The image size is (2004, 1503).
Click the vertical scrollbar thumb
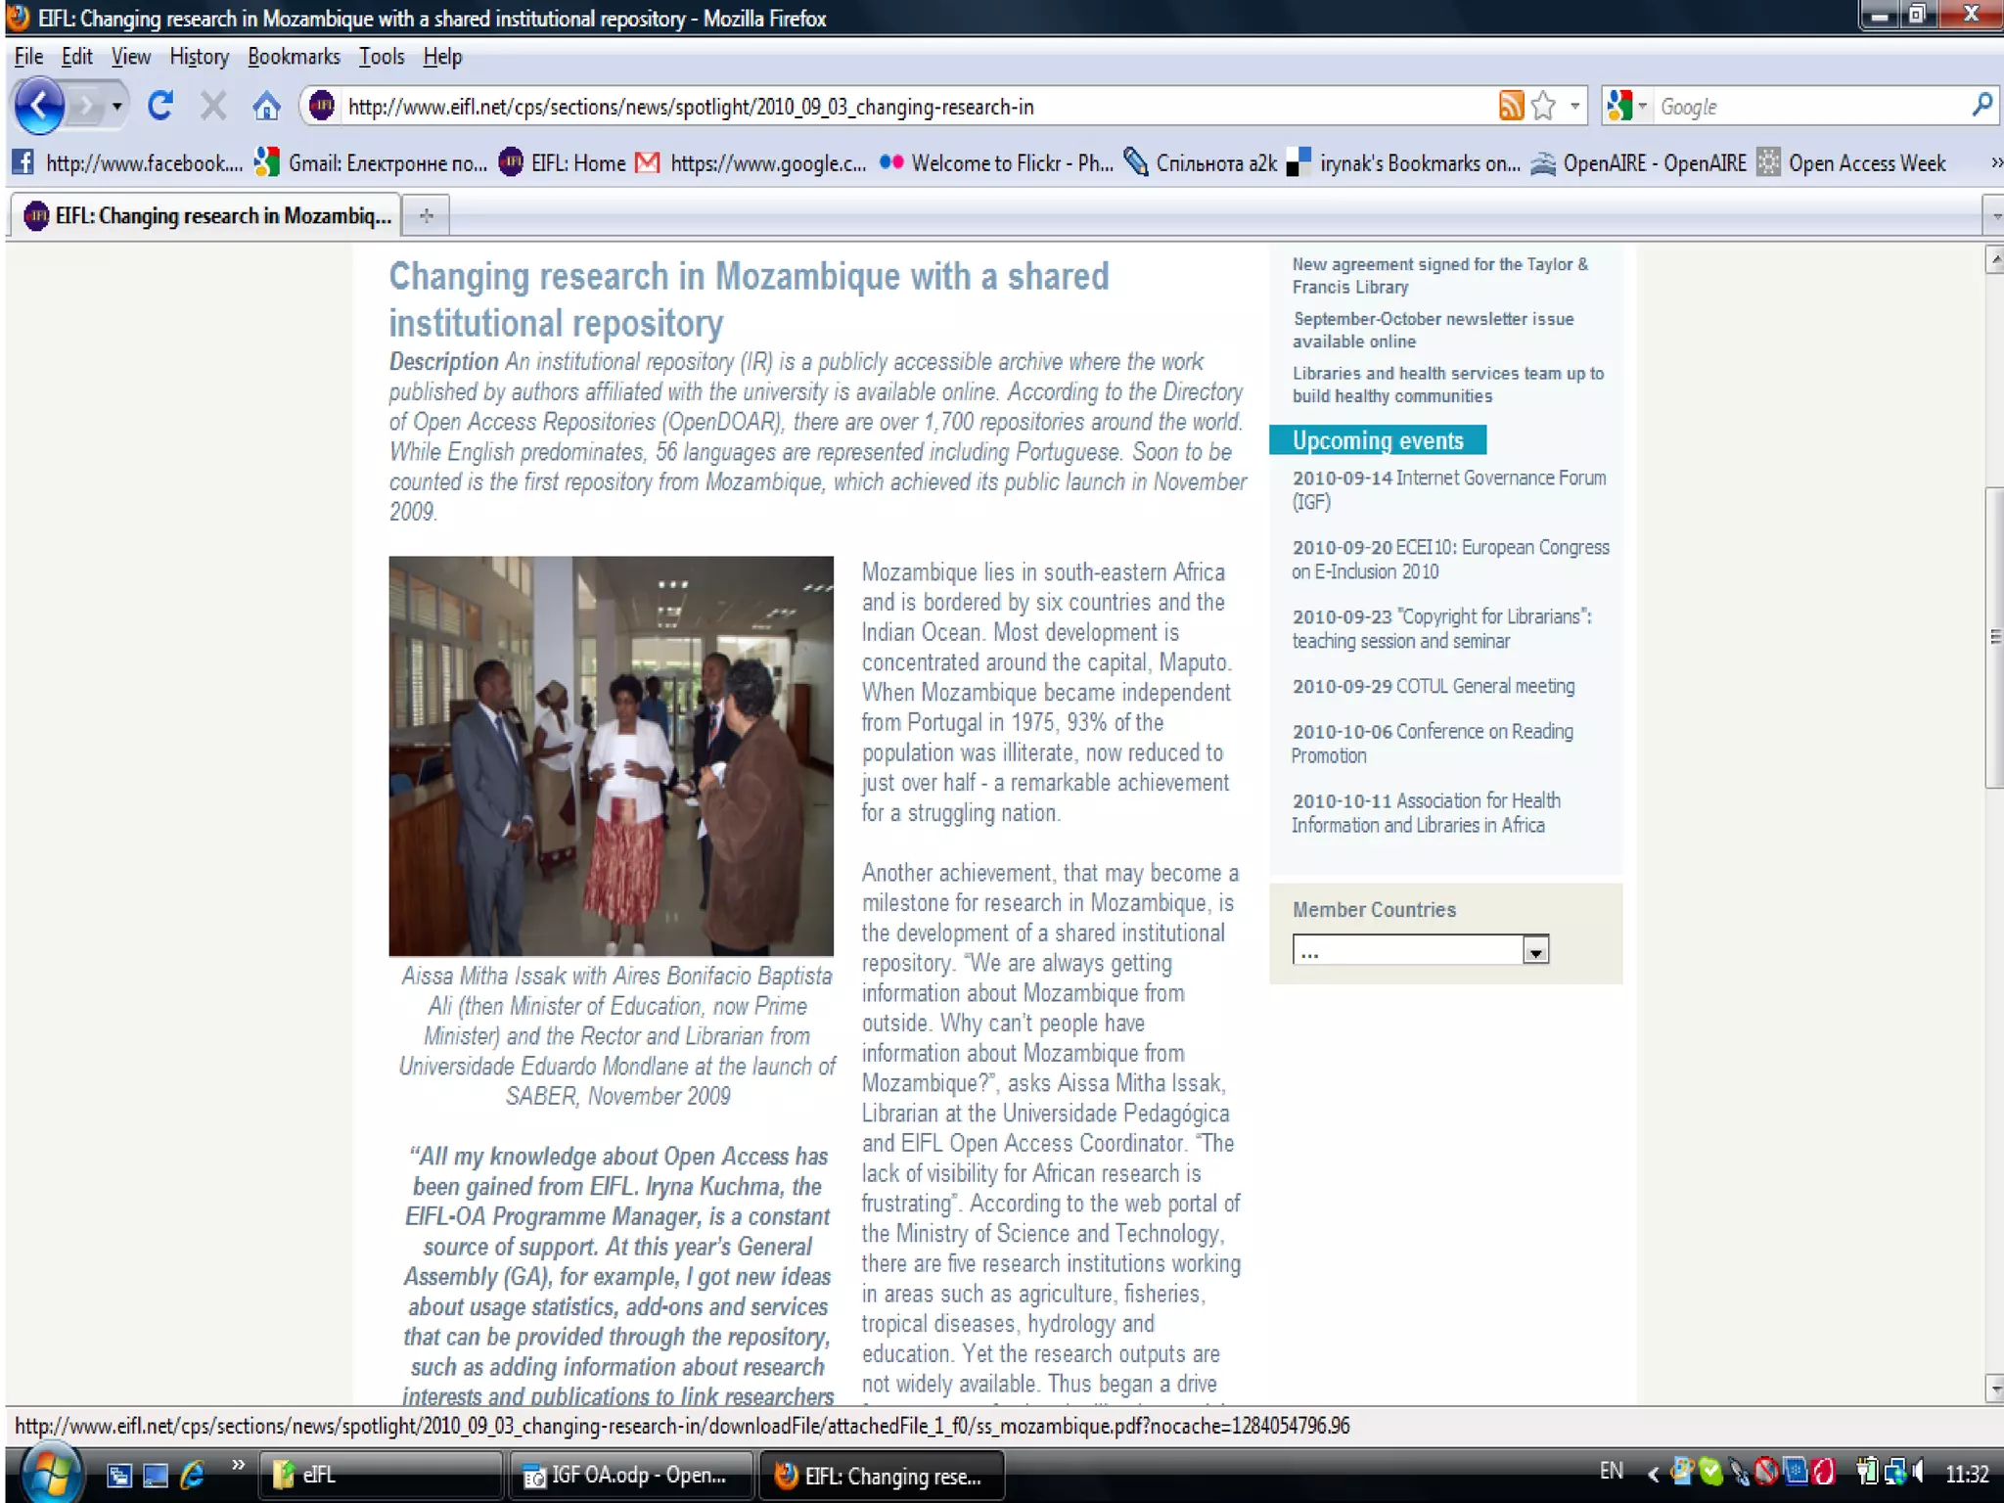pyautogui.click(x=1994, y=636)
